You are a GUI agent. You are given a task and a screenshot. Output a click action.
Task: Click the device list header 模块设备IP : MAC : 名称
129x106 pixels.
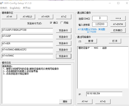[x=93, y=48]
